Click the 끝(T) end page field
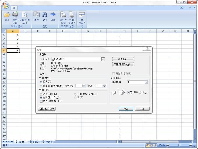Viewport: 198px width, 149px height. coord(99,86)
